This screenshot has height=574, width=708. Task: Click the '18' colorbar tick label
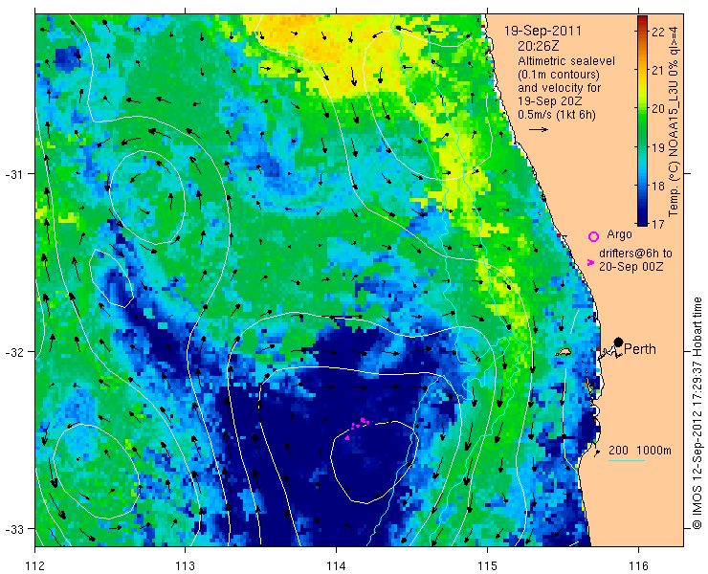tap(658, 186)
